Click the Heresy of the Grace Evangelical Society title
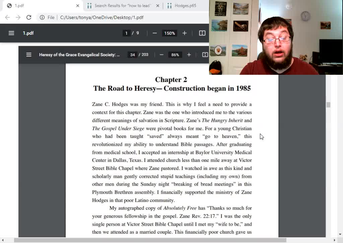Image resolution: width=343 pixels, height=243 pixels. coord(79,55)
